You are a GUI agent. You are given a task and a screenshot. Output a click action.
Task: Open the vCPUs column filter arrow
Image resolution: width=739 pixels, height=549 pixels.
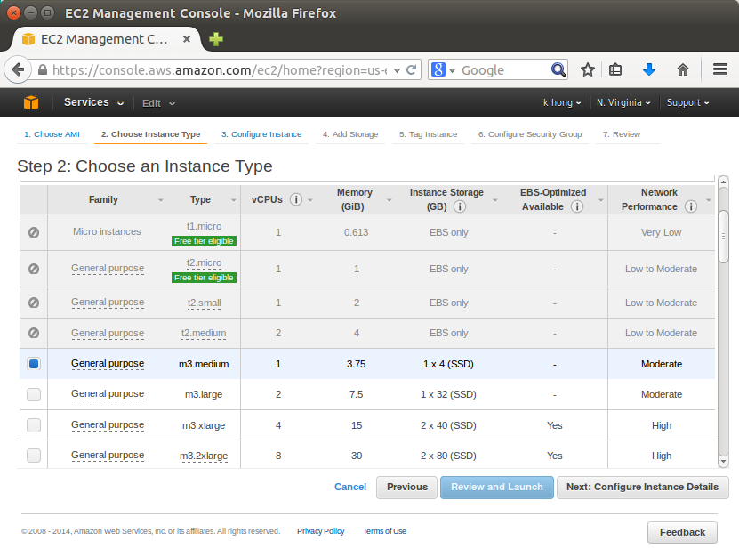click(310, 200)
